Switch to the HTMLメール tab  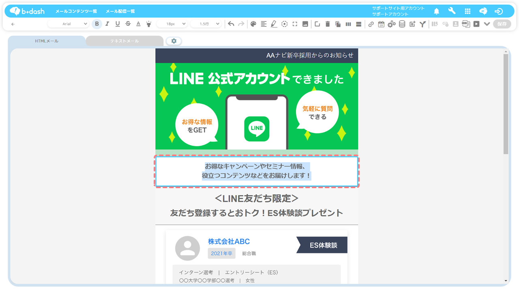pos(47,41)
